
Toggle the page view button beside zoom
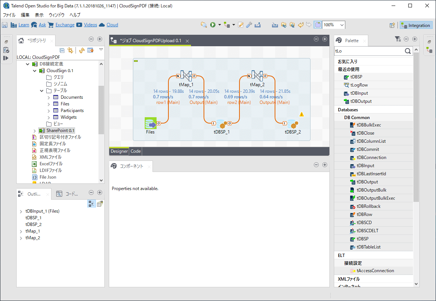[318, 25]
